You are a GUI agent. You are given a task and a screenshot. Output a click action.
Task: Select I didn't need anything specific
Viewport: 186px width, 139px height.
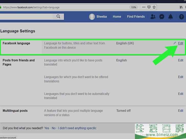pos(77,128)
